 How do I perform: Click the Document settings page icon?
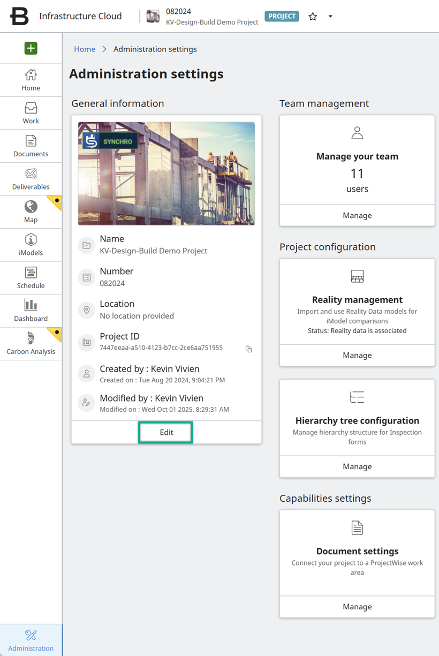coord(357,527)
